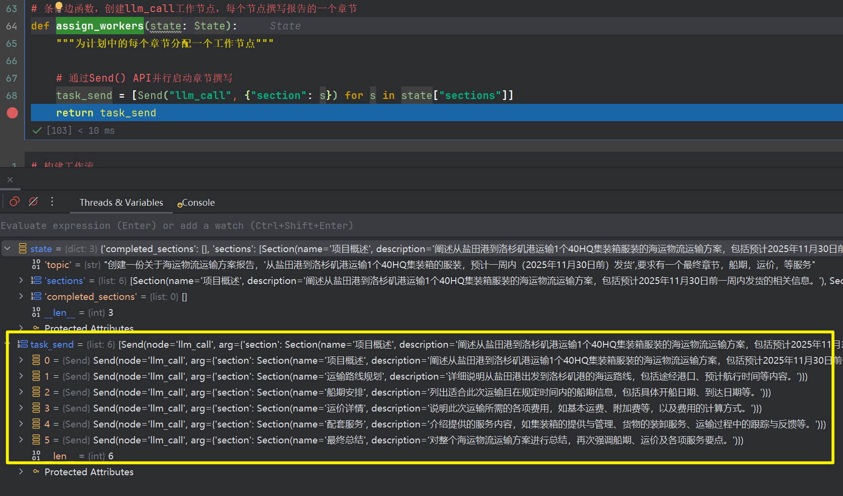Click the Send object icon for item 0
The image size is (843, 496).
click(x=36, y=360)
